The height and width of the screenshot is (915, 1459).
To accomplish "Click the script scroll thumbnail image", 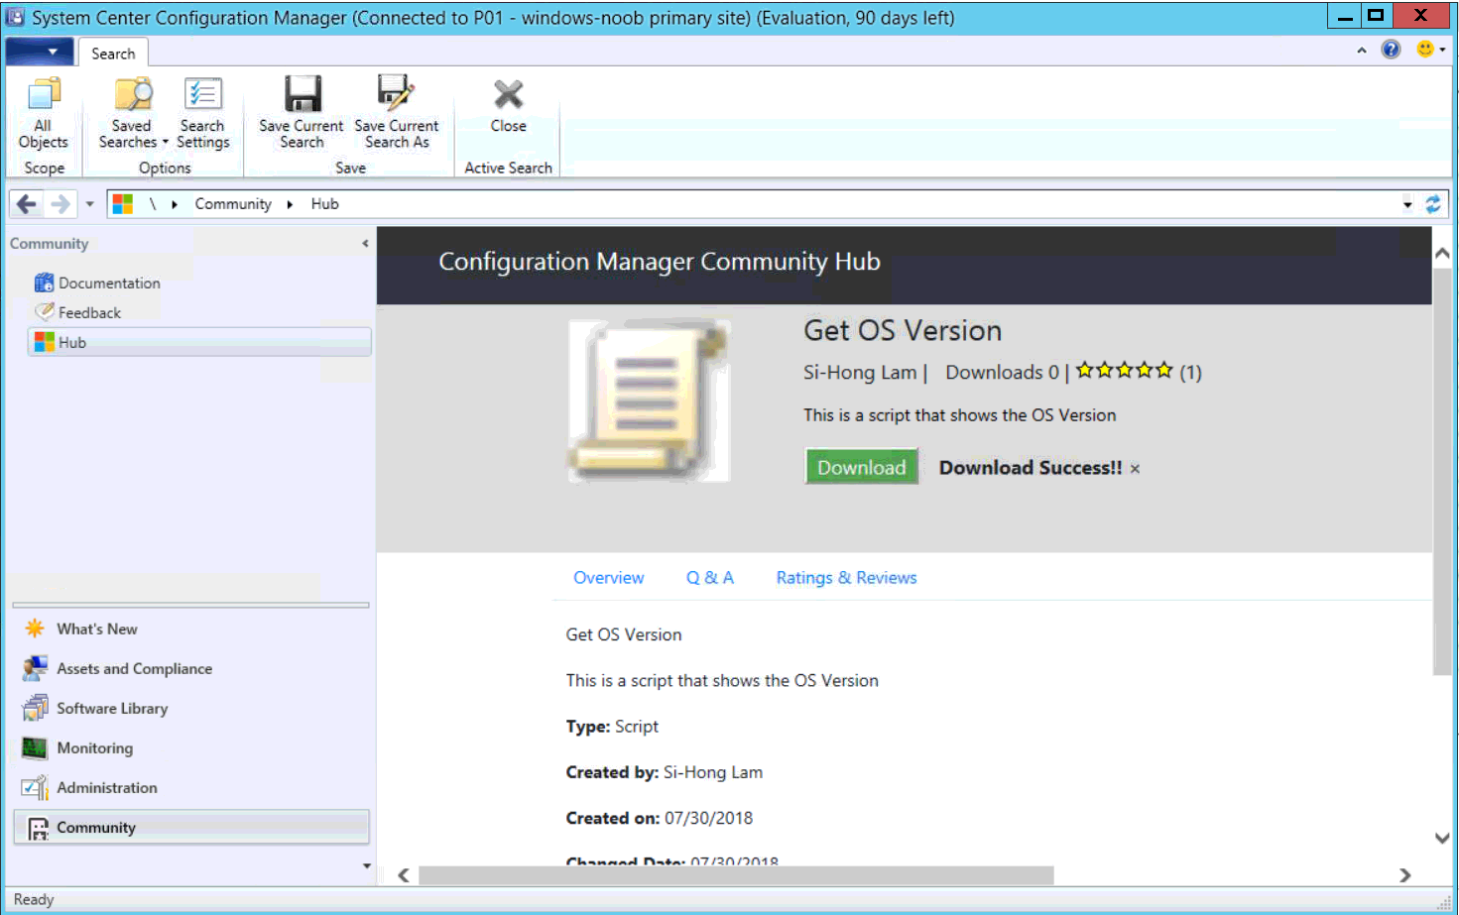I will 650,400.
